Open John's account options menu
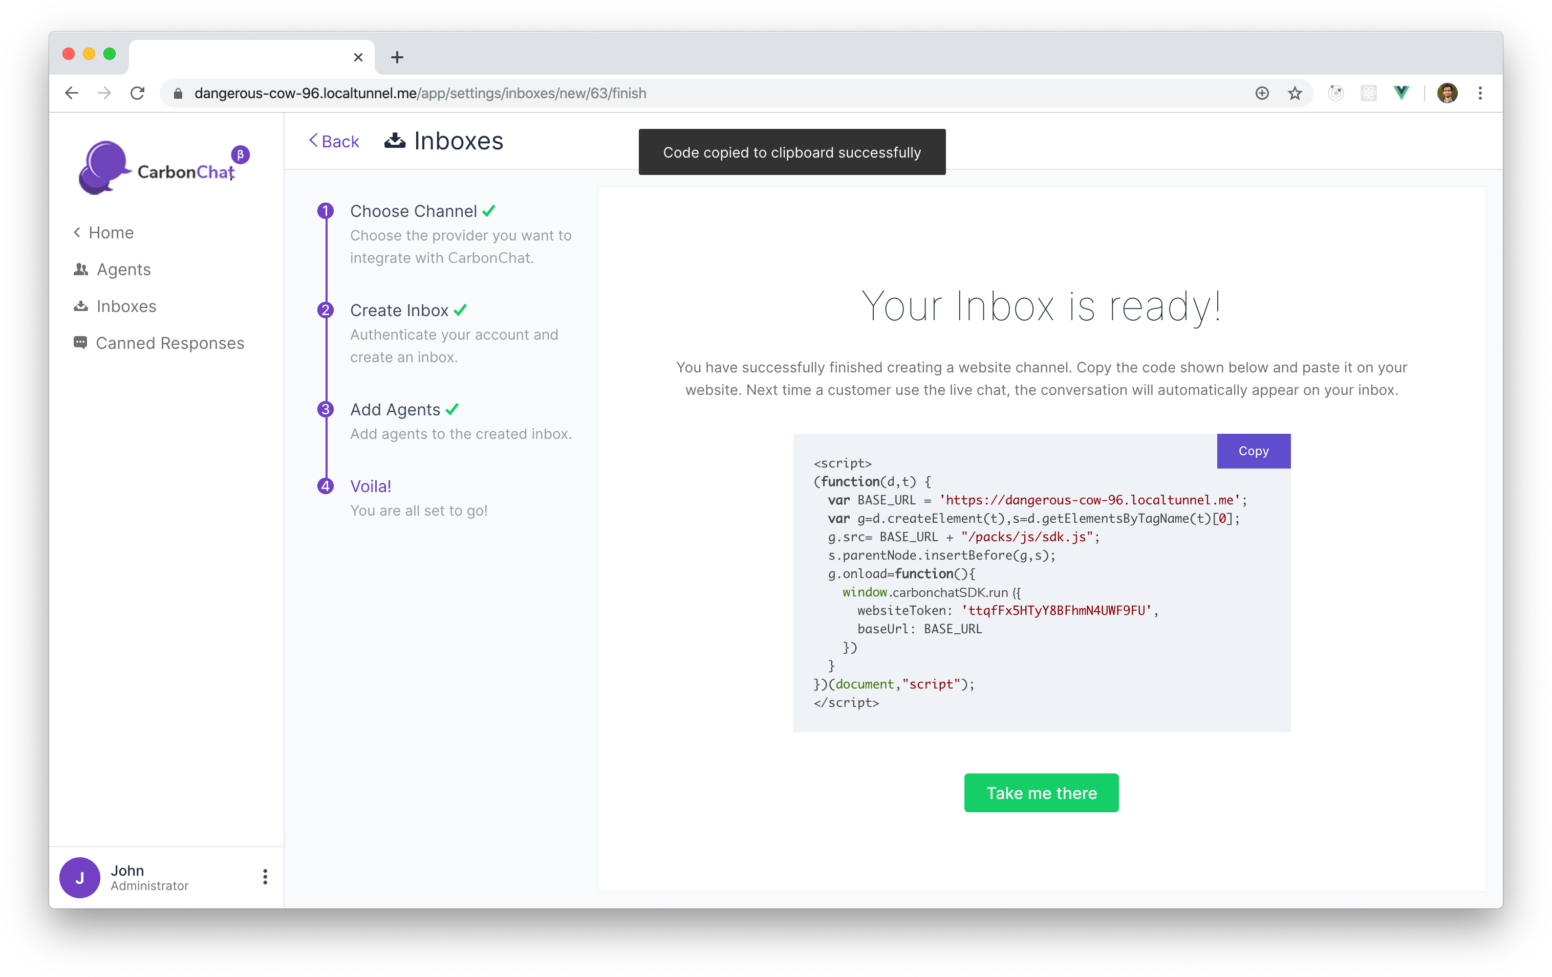The height and width of the screenshot is (977, 1552). [x=265, y=877]
